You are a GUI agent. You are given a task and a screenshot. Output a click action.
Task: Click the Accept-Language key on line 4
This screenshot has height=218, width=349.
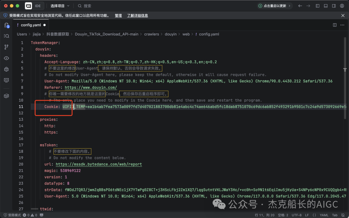click(x=61, y=62)
